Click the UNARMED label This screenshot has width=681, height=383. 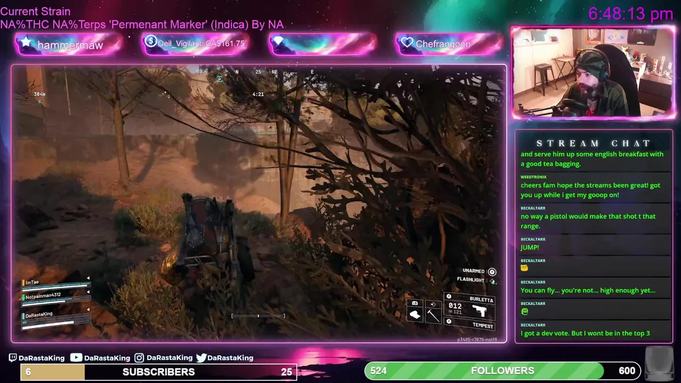point(474,271)
